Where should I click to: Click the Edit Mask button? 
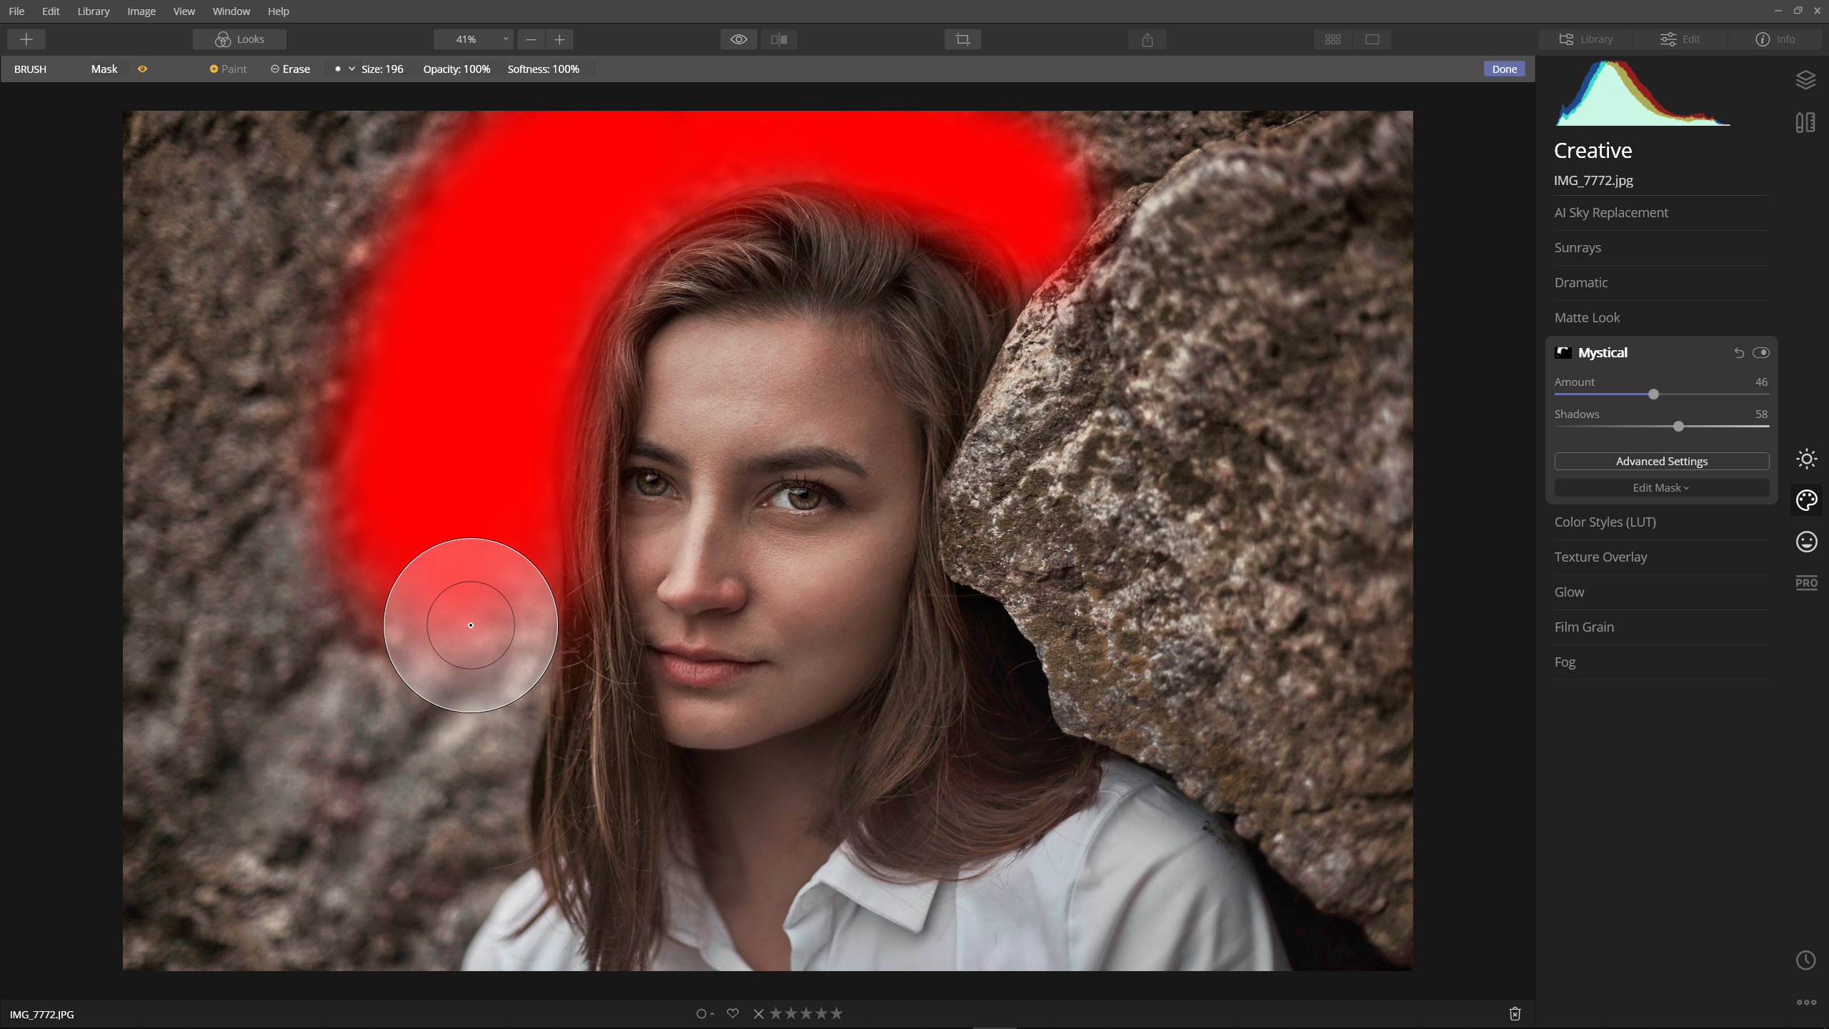[1662, 487]
